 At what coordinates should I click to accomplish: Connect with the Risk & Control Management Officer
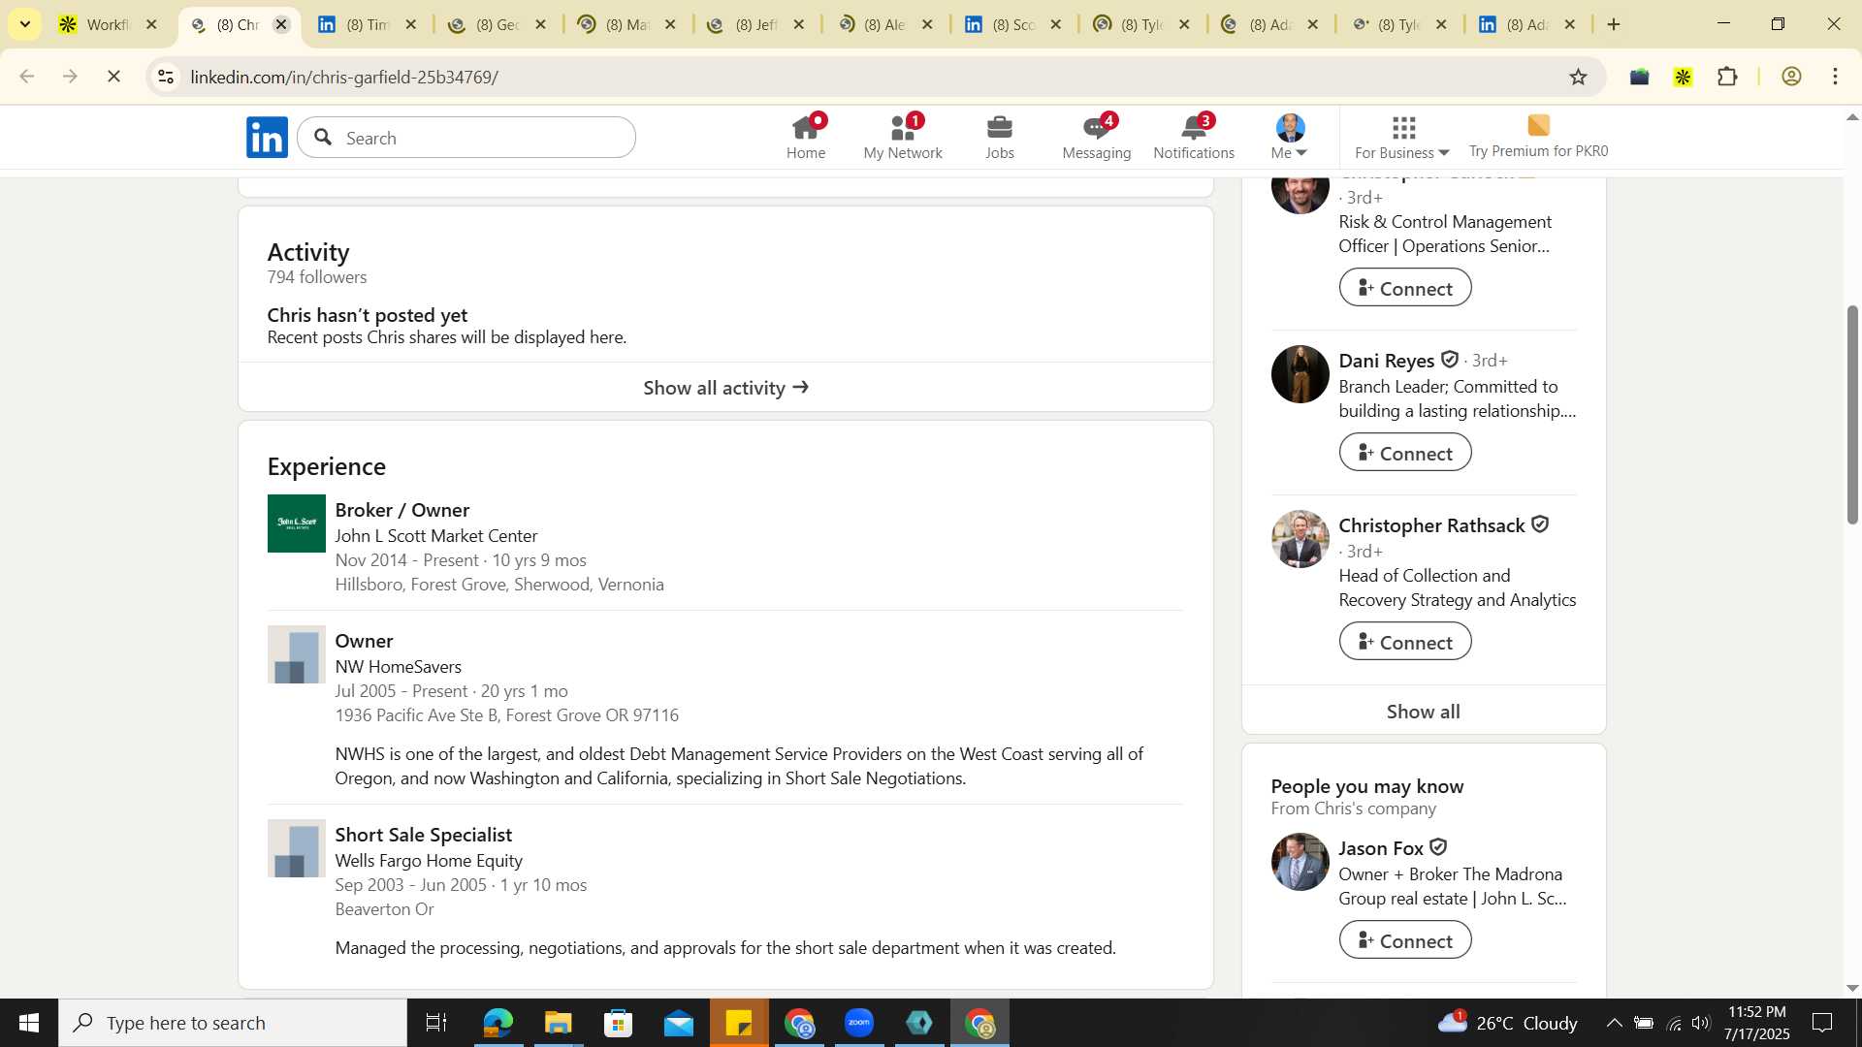coord(1405,288)
